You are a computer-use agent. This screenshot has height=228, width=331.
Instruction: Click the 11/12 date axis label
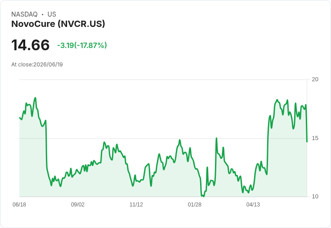(136, 204)
